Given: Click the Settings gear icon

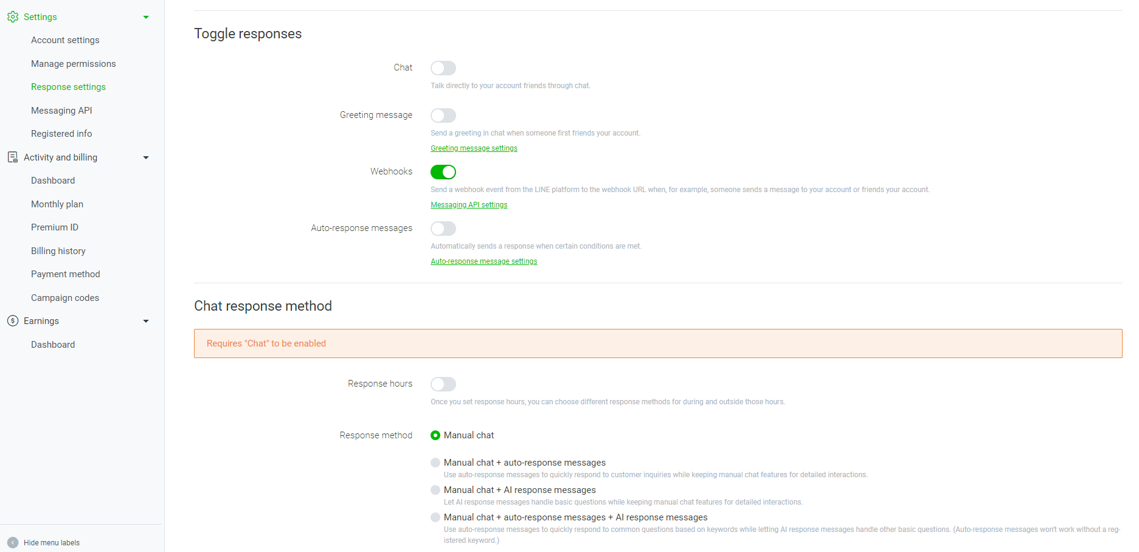Looking at the screenshot, I should click(x=13, y=17).
